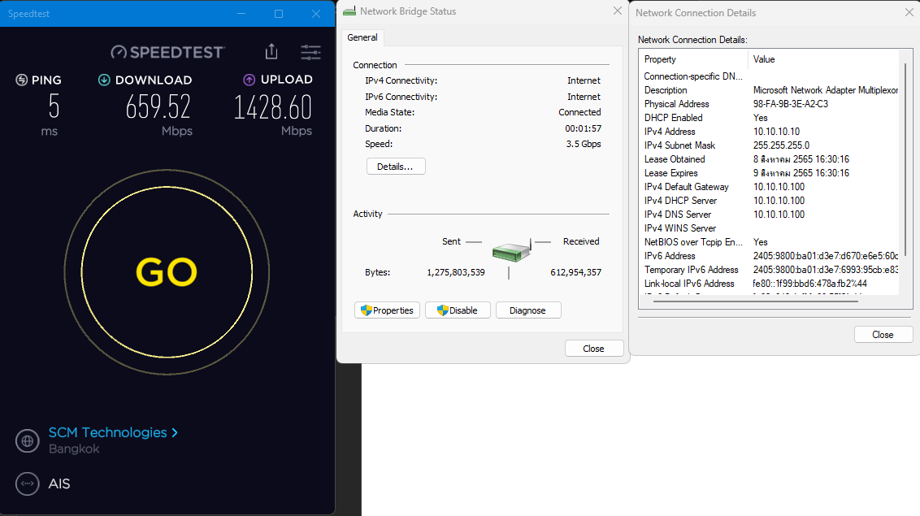Run Diagnose on the network bridge
Viewport: 920px width, 516px height.
tap(528, 310)
